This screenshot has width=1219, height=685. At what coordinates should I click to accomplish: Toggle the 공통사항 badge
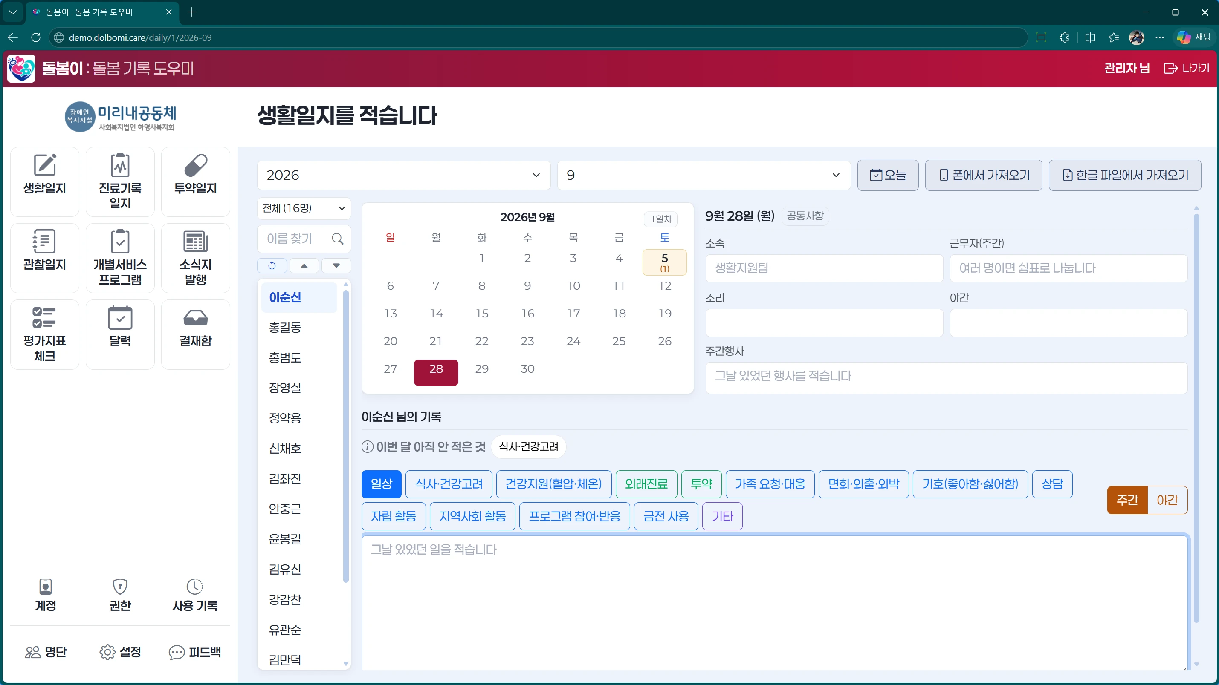(805, 216)
